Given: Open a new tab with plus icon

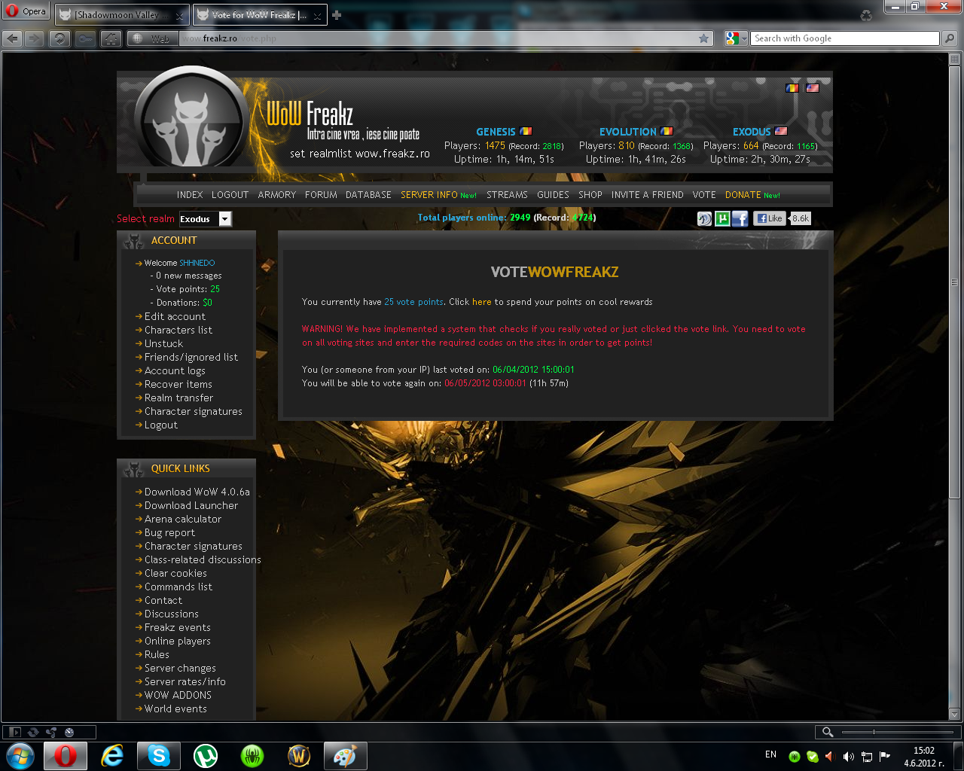Looking at the screenshot, I should (x=337, y=15).
